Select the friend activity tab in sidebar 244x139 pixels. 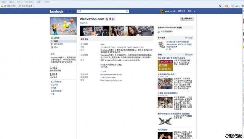(x=63, y=44)
